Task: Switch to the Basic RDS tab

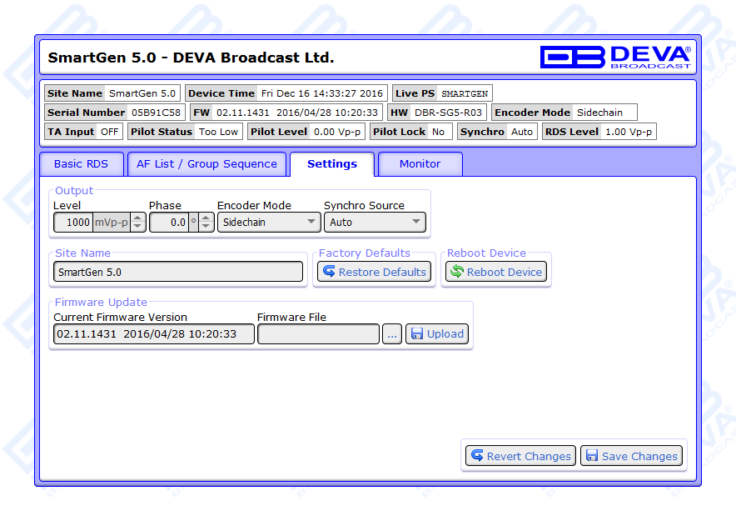Action: click(81, 164)
